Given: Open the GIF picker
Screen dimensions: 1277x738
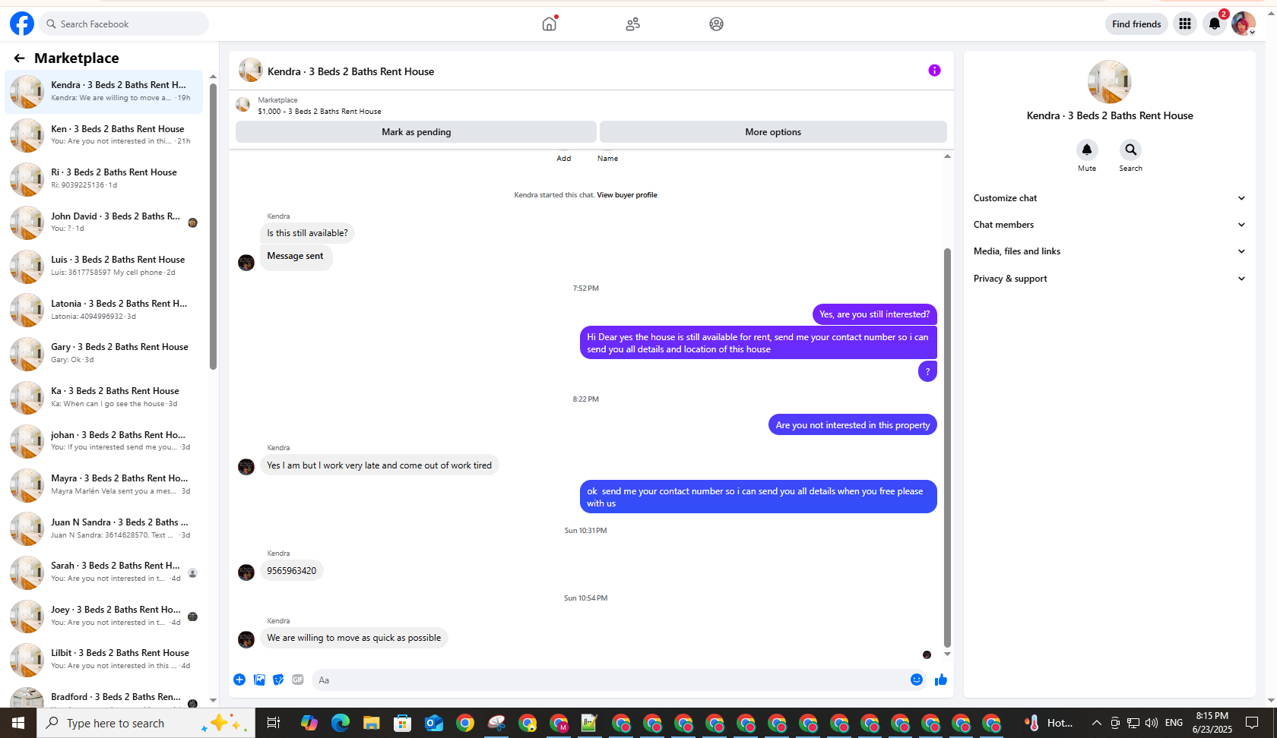Looking at the screenshot, I should coord(298,680).
